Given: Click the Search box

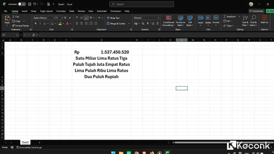Looking at the screenshot, I should pyautogui.click(x=142, y=4).
